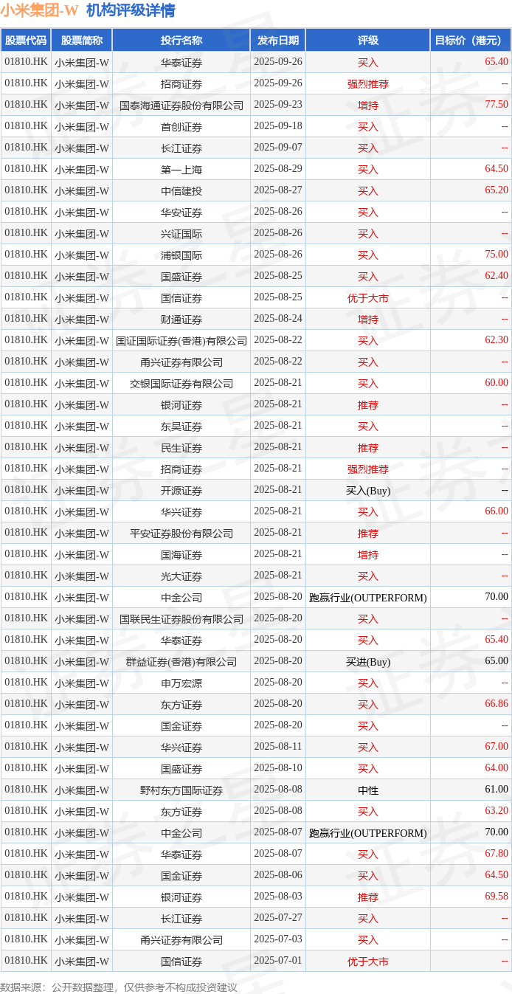The width and height of the screenshot is (512, 994).
Task: Click target price 66.86
Action: (497, 704)
